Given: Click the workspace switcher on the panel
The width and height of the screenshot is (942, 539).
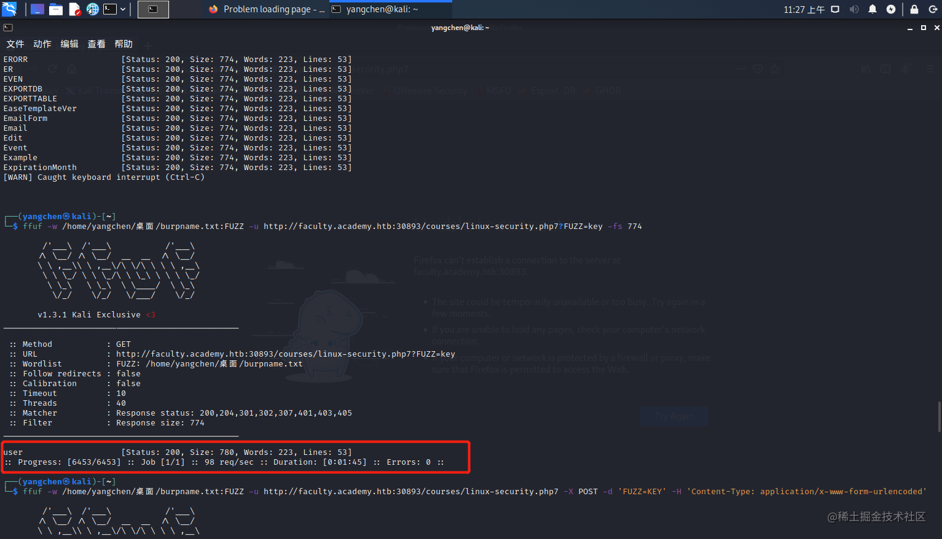Looking at the screenshot, I should coord(37,9).
